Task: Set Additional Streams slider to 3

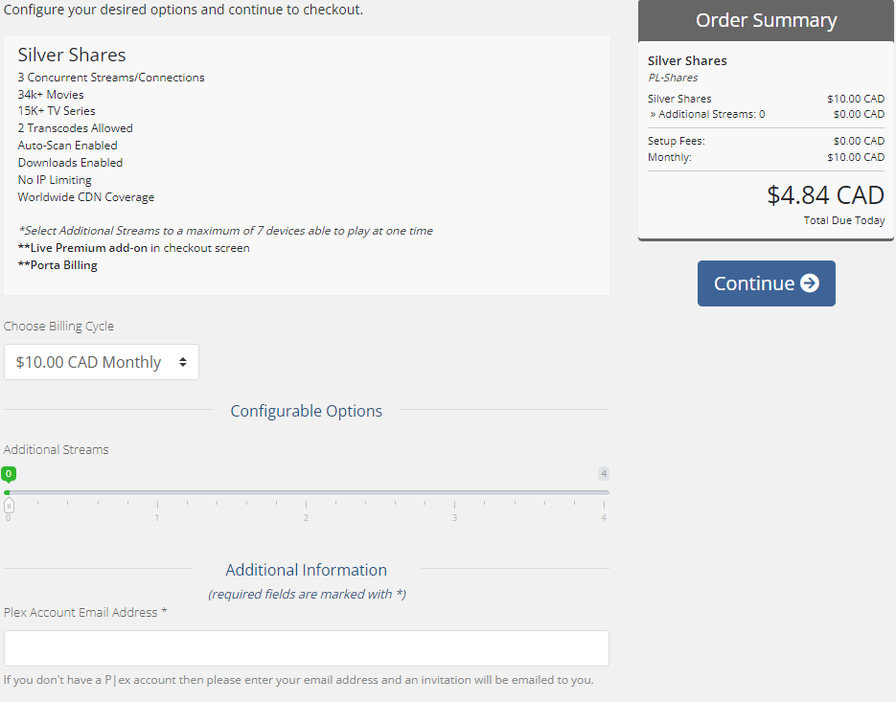Action: click(x=455, y=492)
